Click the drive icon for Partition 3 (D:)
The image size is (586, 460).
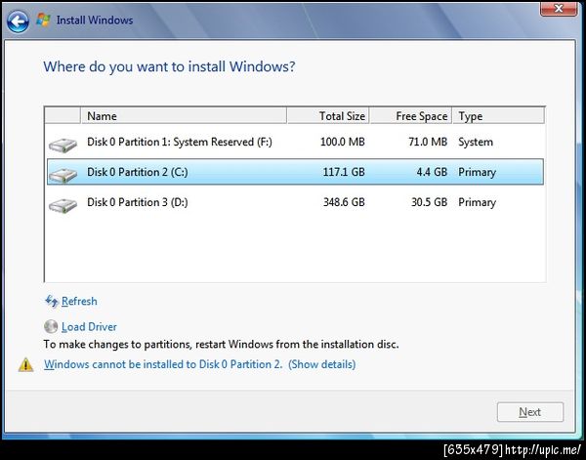[63, 205]
